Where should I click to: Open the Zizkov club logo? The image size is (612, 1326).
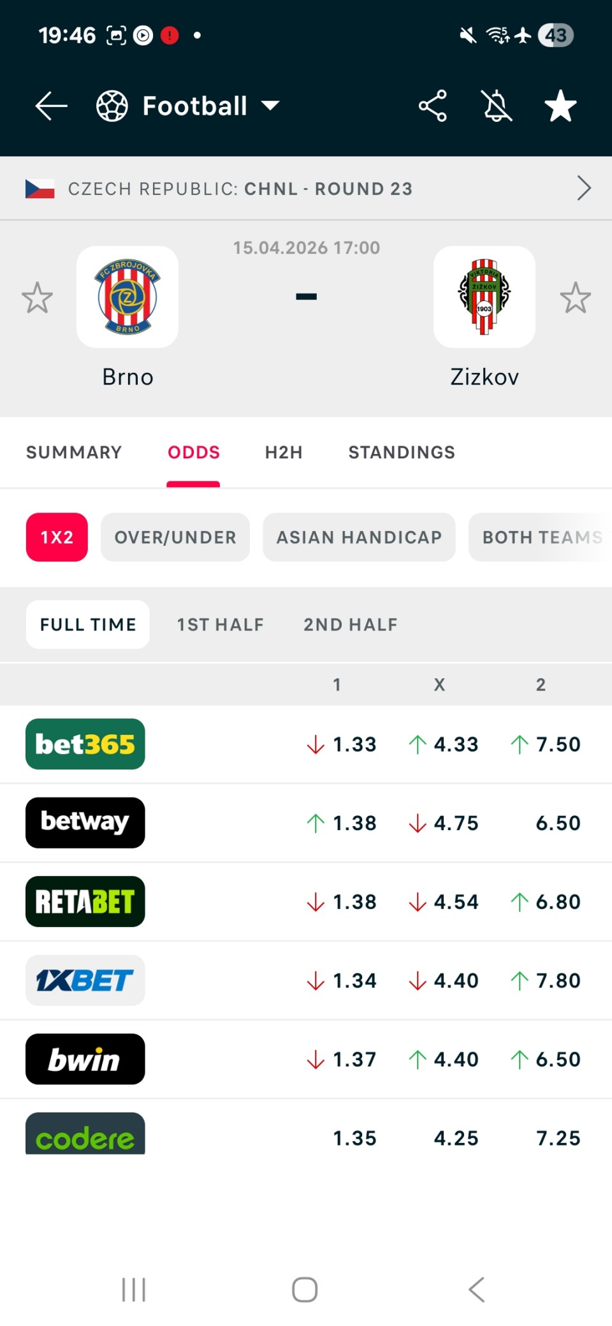pos(484,297)
